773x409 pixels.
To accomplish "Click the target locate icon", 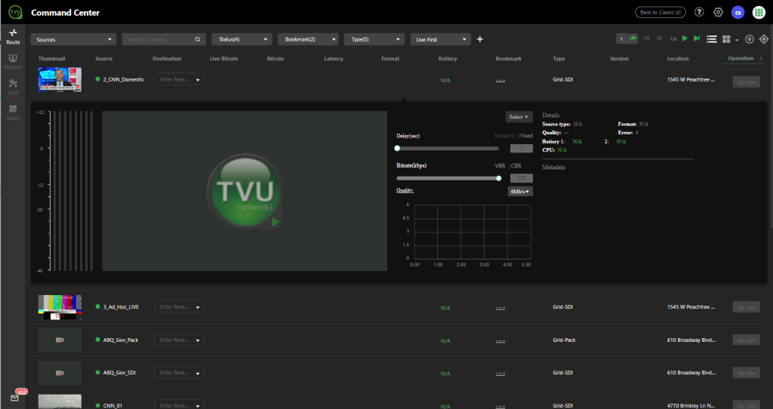I will pos(764,39).
